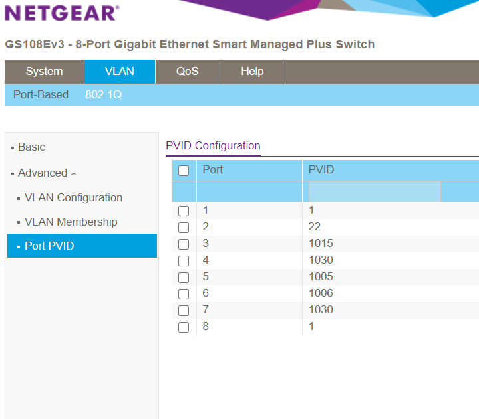Click PVID value 1 for port 1
The image size is (479, 419).
pos(311,210)
